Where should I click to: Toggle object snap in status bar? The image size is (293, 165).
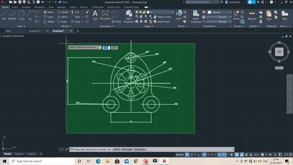point(224,154)
